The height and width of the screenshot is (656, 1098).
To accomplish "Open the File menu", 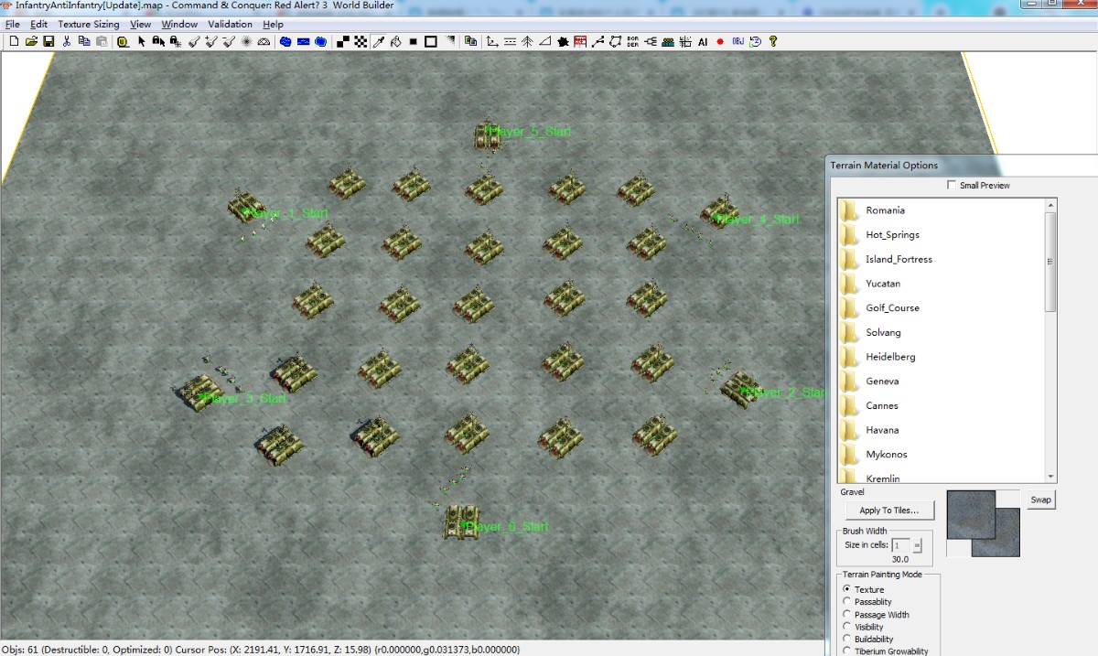I will coord(13,25).
